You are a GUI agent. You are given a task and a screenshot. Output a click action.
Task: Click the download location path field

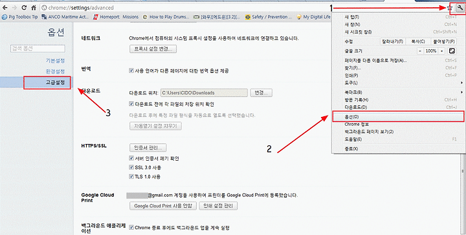204,93
